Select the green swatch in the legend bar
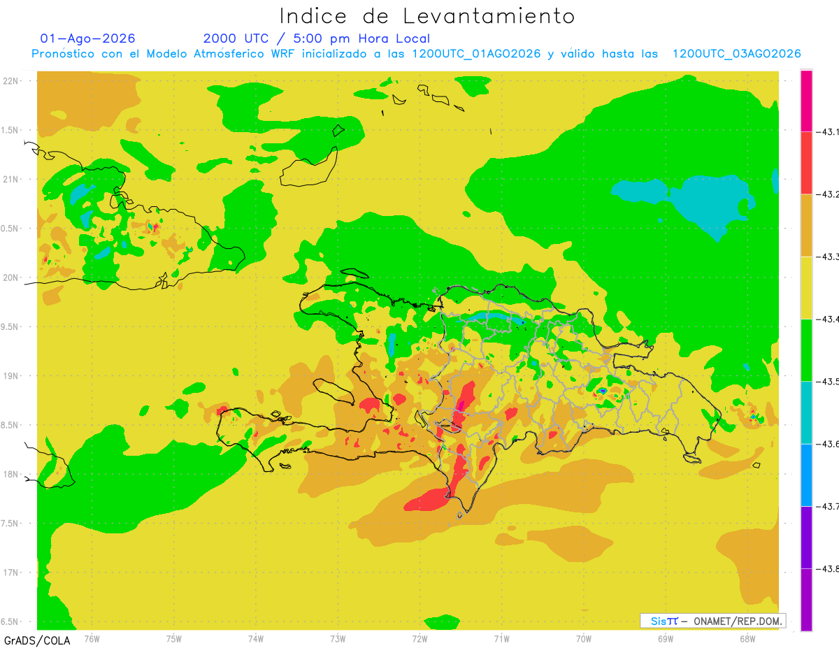The width and height of the screenshot is (839, 648). (x=806, y=350)
